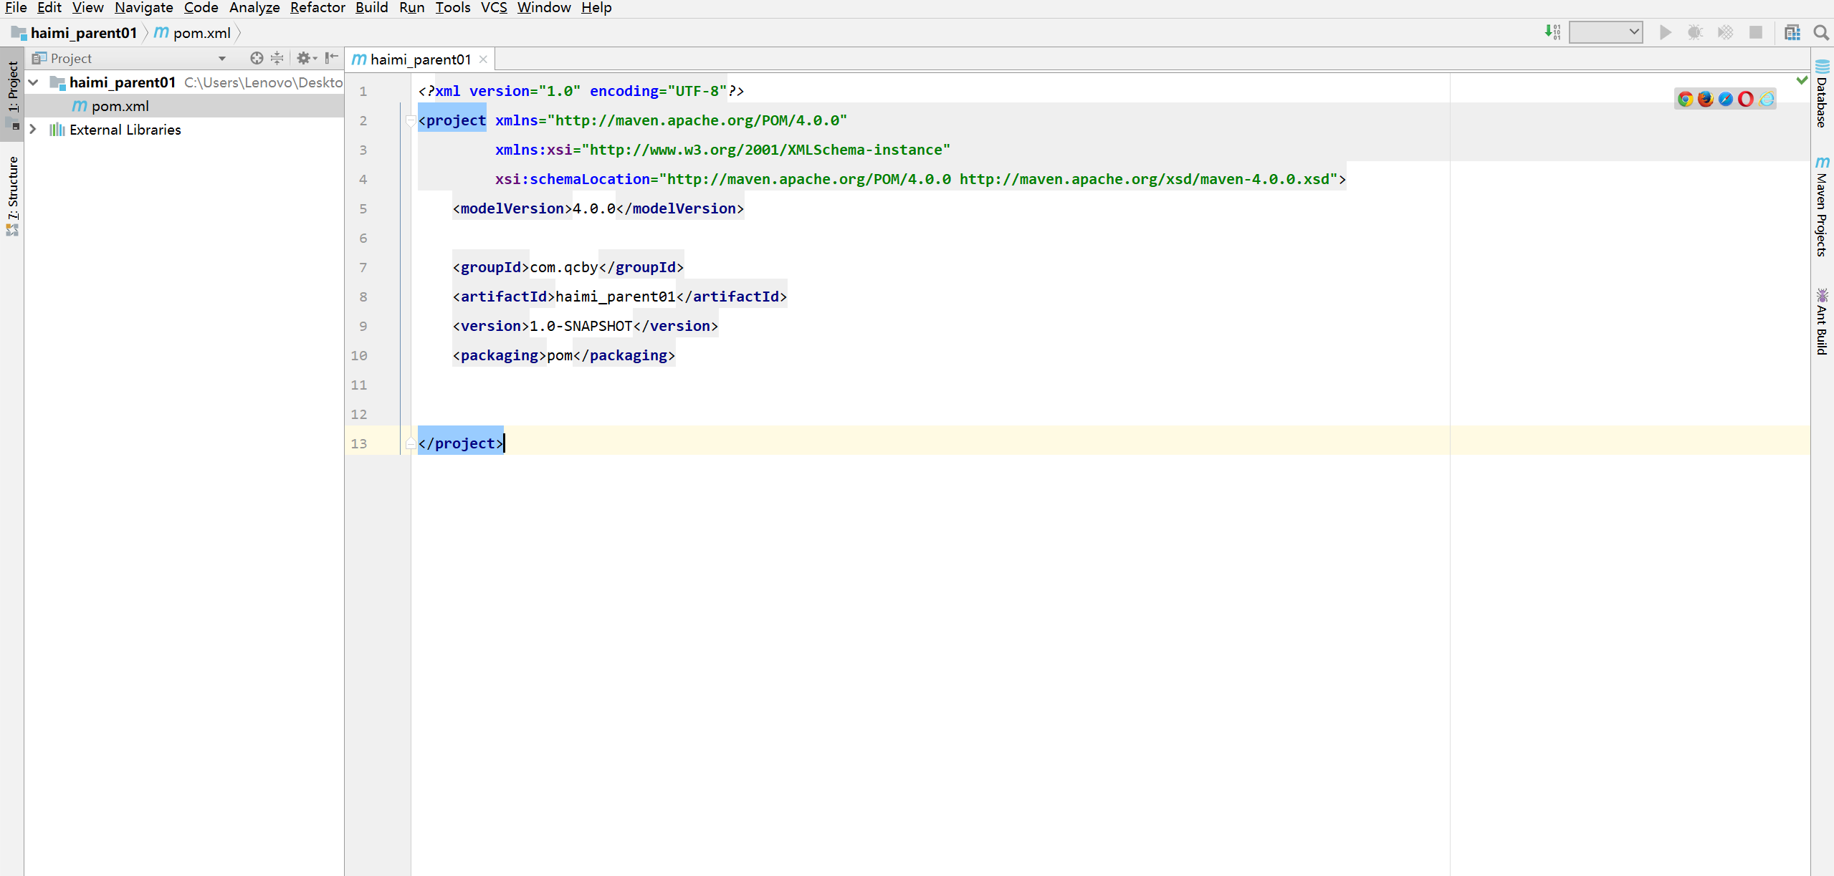Toggle the Database tool window

(1821, 95)
